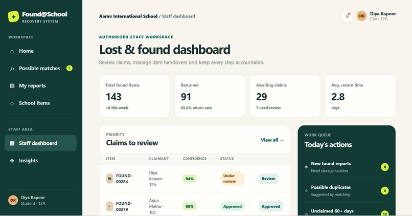This screenshot has width=412, height=216.
Task: Go to My reports
Action: coord(41,86)
